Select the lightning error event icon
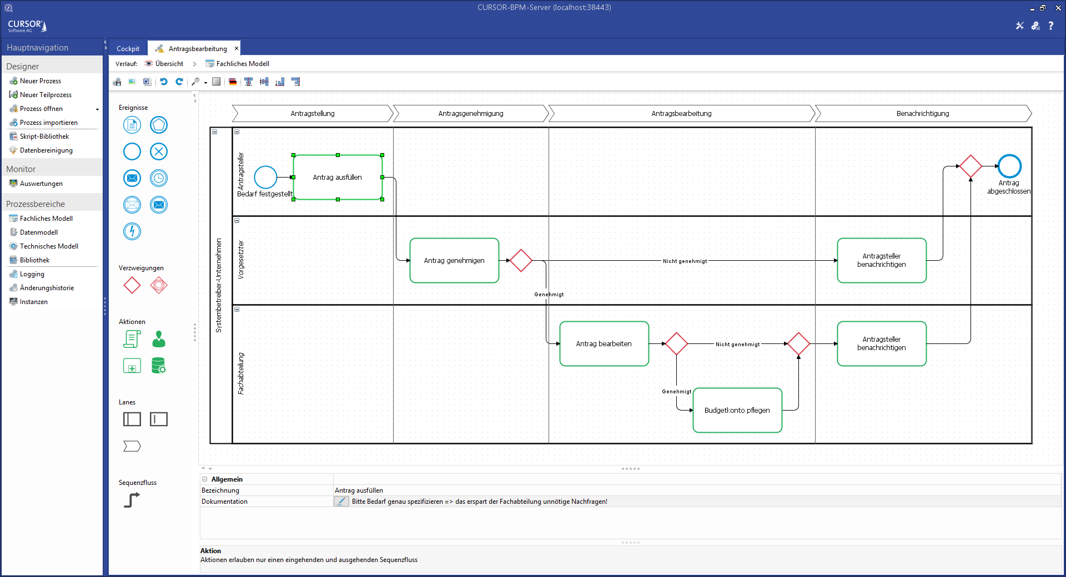 pyautogui.click(x=132, y=231)
